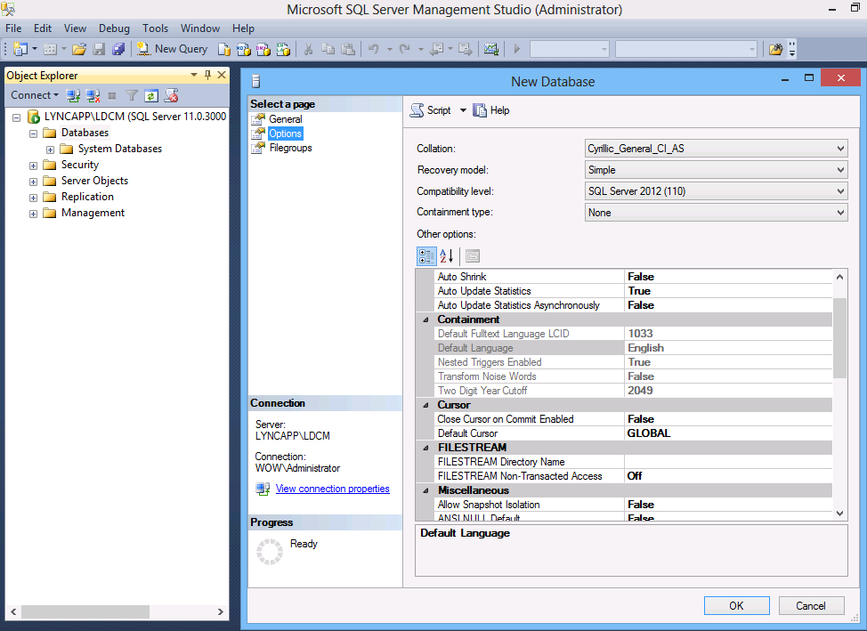Click the Cancel button

(811, 605)
